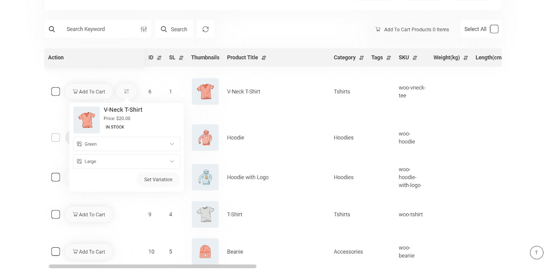This screenshot has width=557, height=270.
Task: Check the V-Neck T-Shirt row checkbox
Action: click(56, 91)
